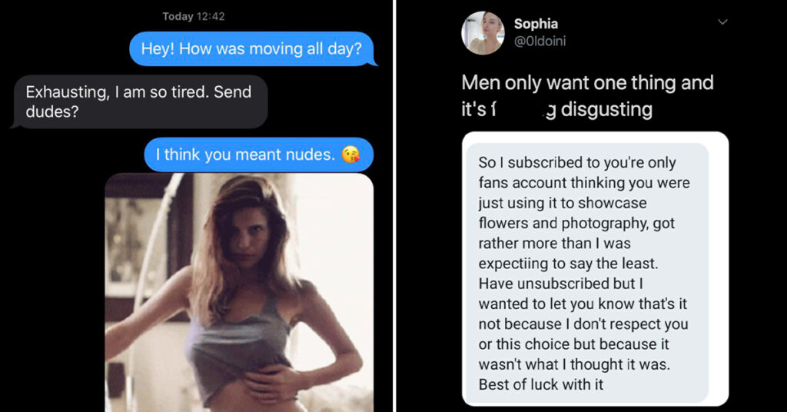Open Sophia's round profile avatar
This screenshot has height=412, width=787.
coord(483,32)
